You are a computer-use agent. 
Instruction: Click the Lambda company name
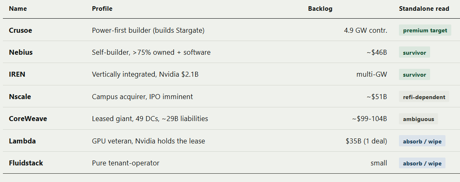tap(22, 141)
